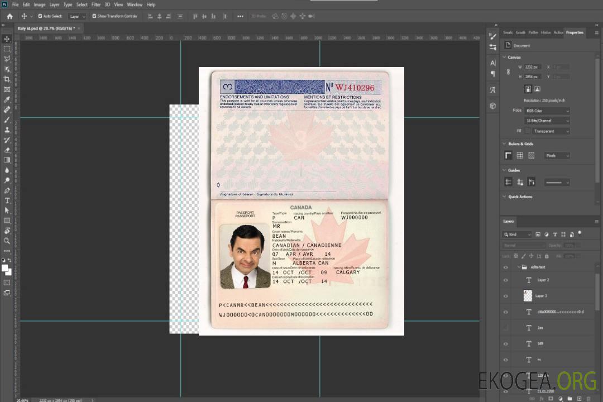Click the link width and height icon

tap(509, 72)
